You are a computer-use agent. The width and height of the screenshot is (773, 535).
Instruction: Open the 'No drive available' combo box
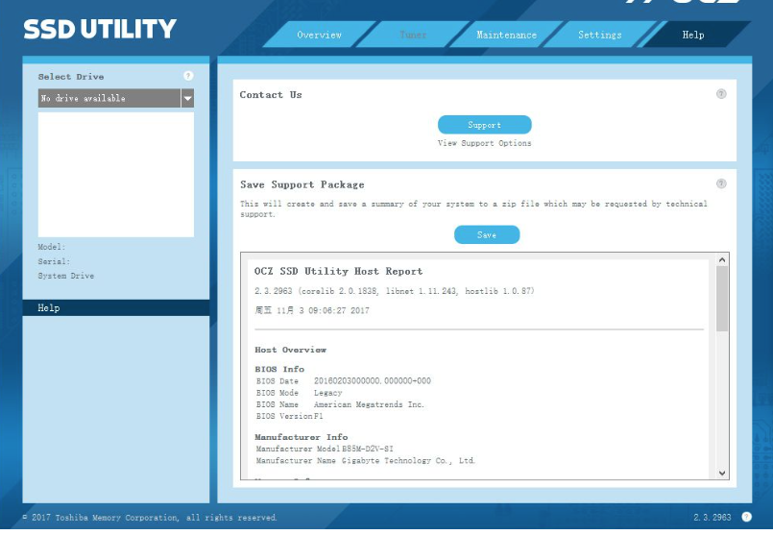click(109, 98)
